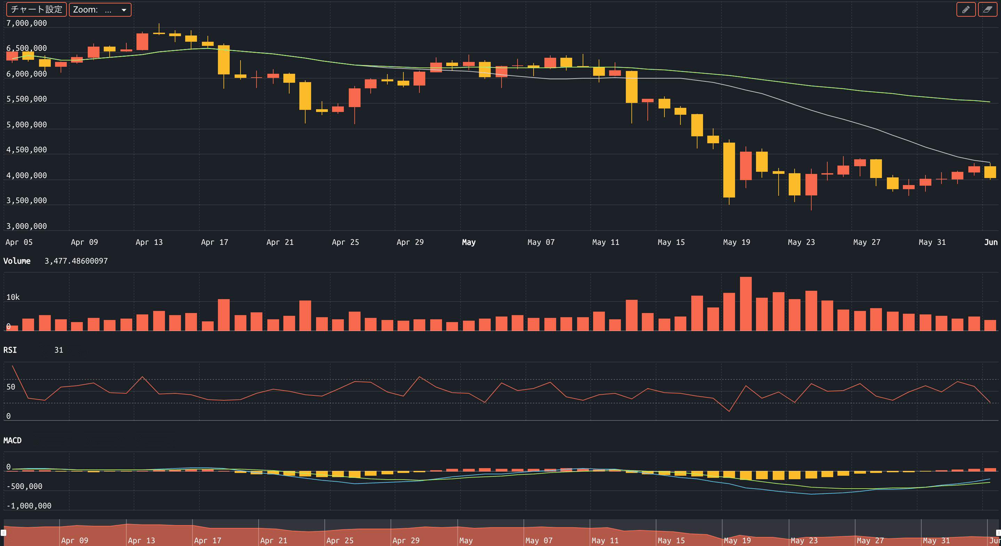The width and height of the screenshot is (1001, 546).
Task: Click the volume value 3,477.48600097
Action: (x=76, y=261)
